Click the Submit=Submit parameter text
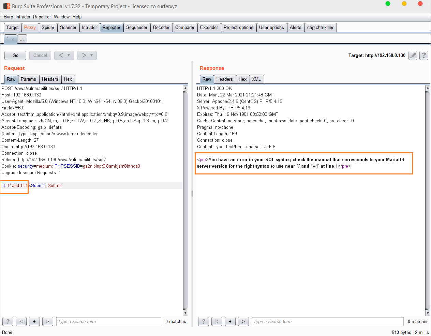This screenshot has height=336, width=431. pyautogui.click(x=46, y=185)
